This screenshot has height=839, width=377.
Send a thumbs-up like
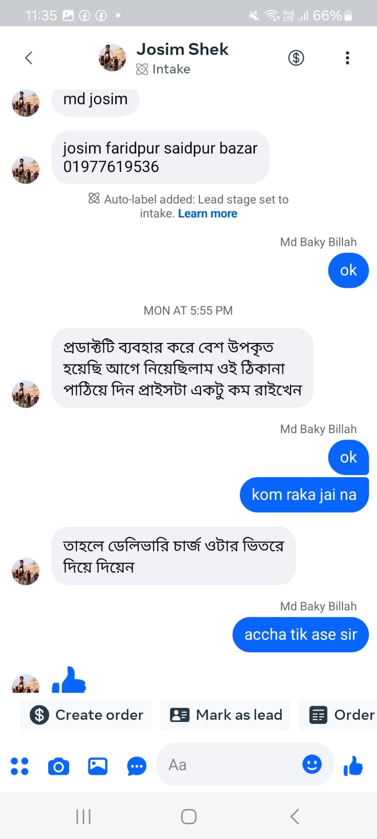pos(353,766)
